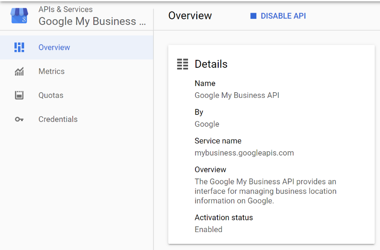Open the Overview sidebar item
The height and width of the screenshot is (250, 380).
(x=77, y=47)
